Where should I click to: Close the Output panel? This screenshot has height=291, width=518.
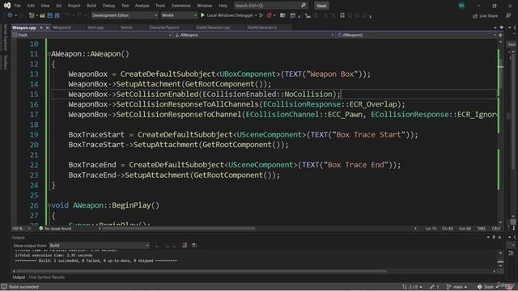(499, 237)
